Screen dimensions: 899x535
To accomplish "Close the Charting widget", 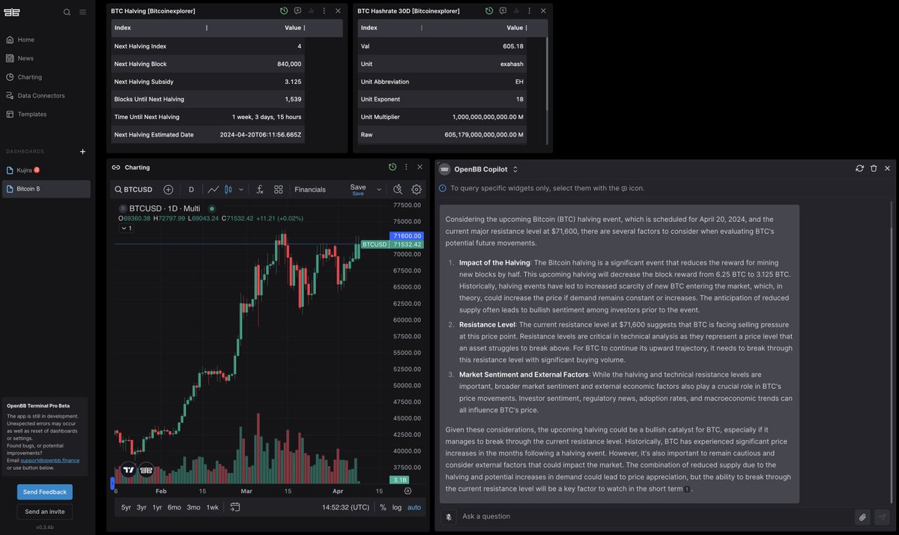I will pos(420,167).
